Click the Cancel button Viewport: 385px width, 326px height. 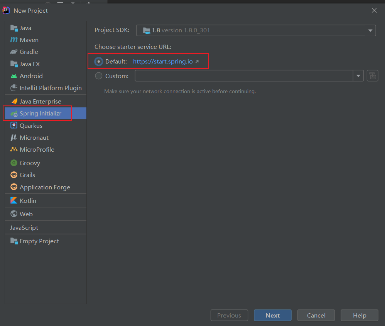tap(316, 315)
